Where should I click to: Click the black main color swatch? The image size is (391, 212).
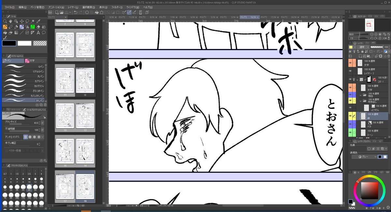[9, 43]
